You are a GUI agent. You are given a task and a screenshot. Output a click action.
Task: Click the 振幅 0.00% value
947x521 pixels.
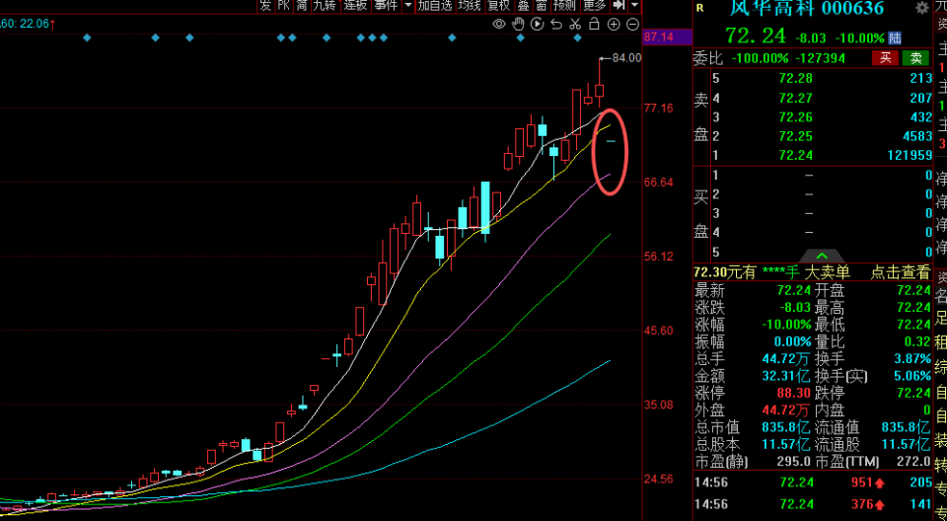tap(793, 341)
